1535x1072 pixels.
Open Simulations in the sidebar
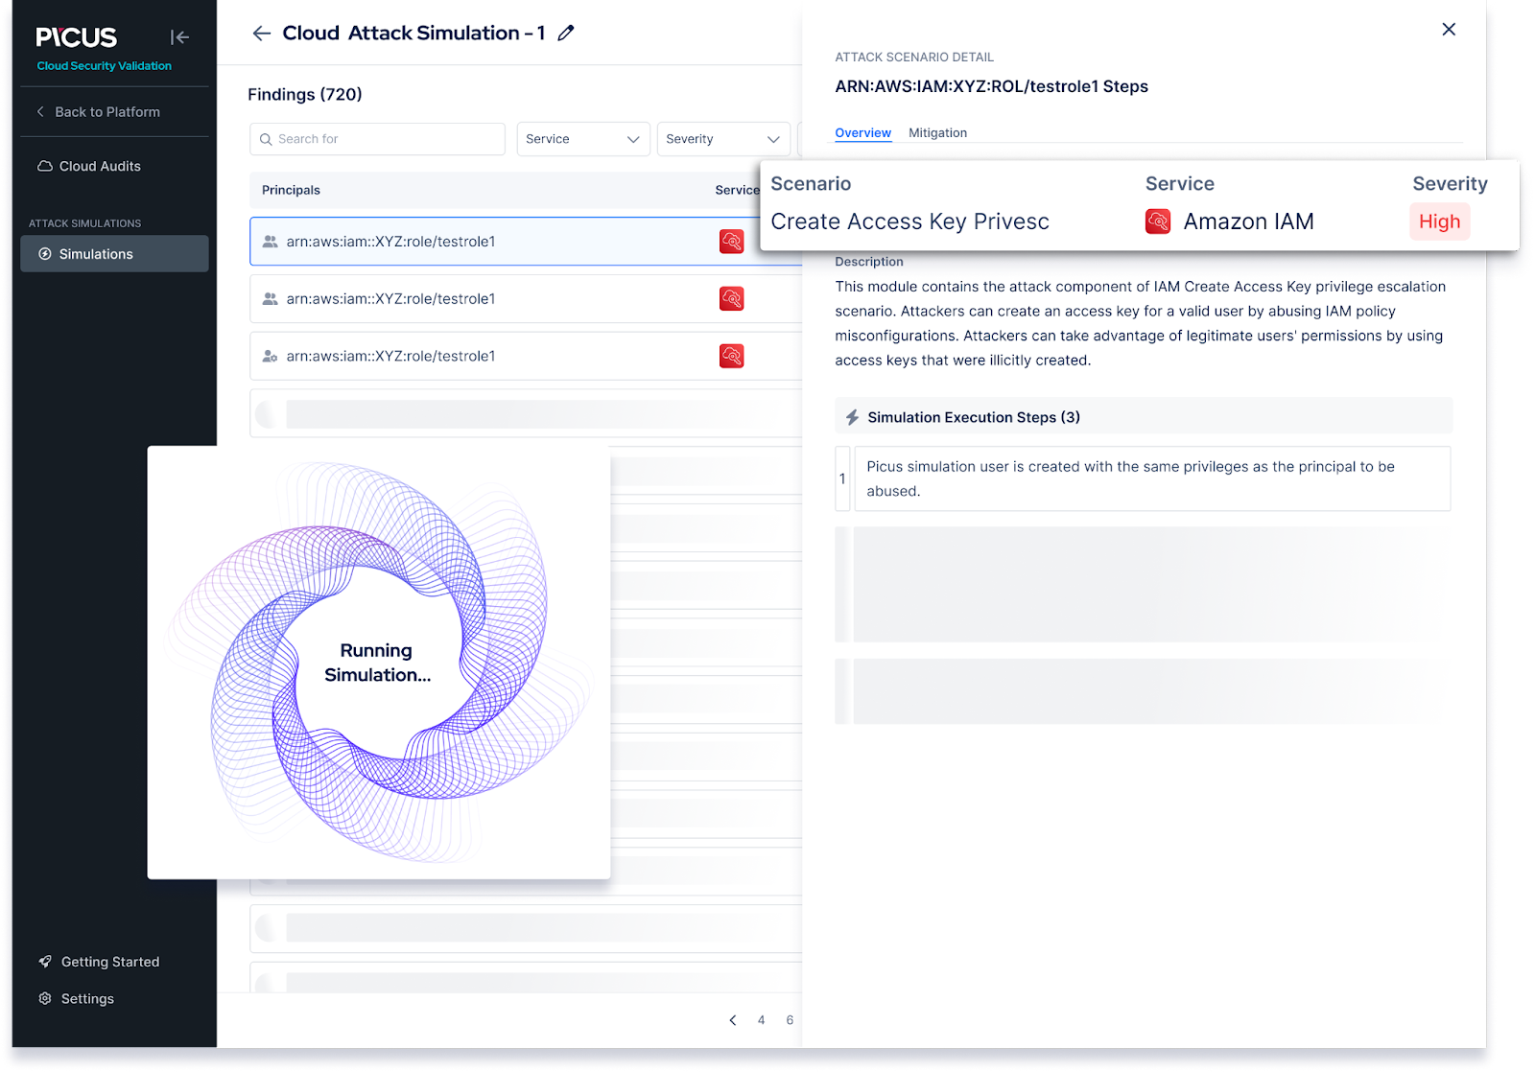[96, 254]
